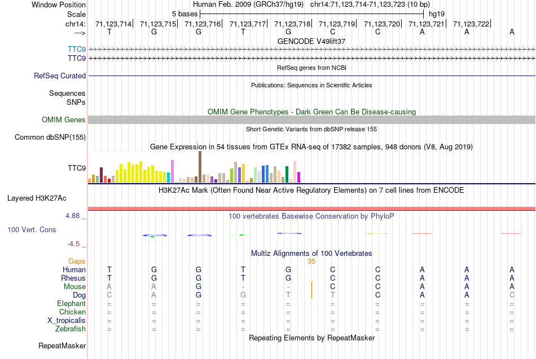536x359 pixels.
Task: Open Short Genetic Variants from dbSNP title
Action: (x=311, y=129)
